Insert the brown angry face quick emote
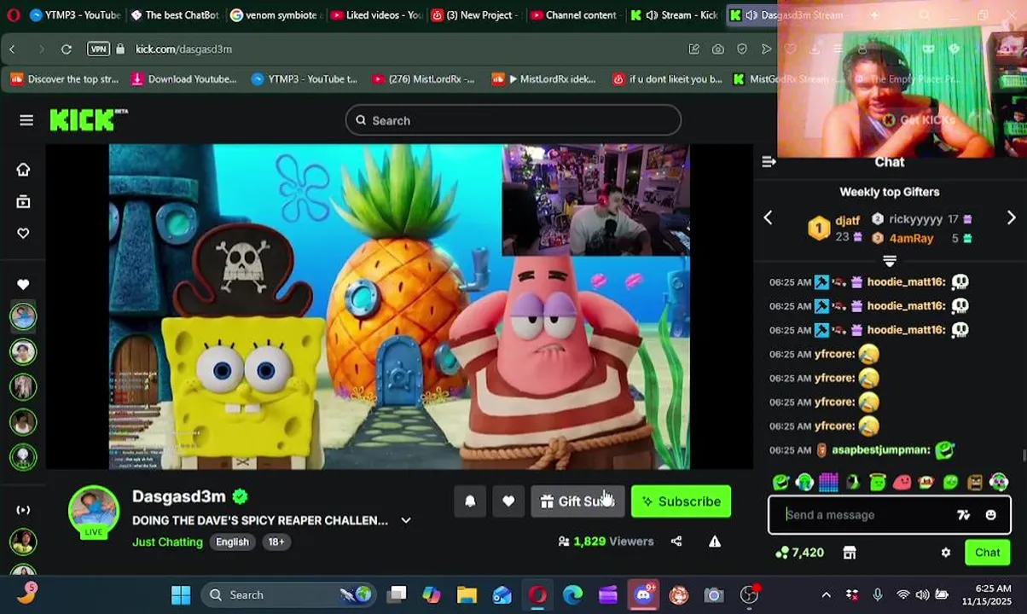Image resolution: width=1027 pixels, height=614 pixels. point(975,483)
